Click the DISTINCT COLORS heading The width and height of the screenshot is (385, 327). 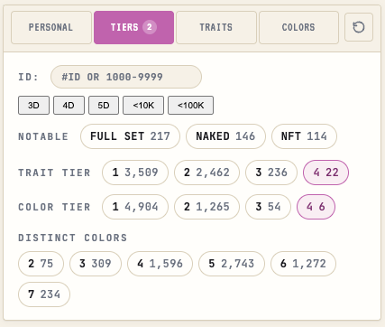[x=73, y=238]
